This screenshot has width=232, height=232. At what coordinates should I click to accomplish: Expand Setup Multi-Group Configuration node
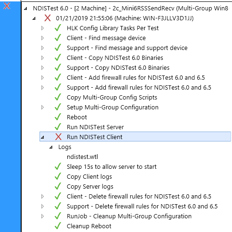[42, 108]
